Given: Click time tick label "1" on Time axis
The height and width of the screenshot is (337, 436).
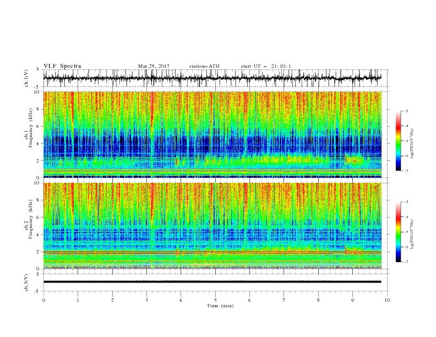Looking at the screenshot, I should tap(78, 300).
